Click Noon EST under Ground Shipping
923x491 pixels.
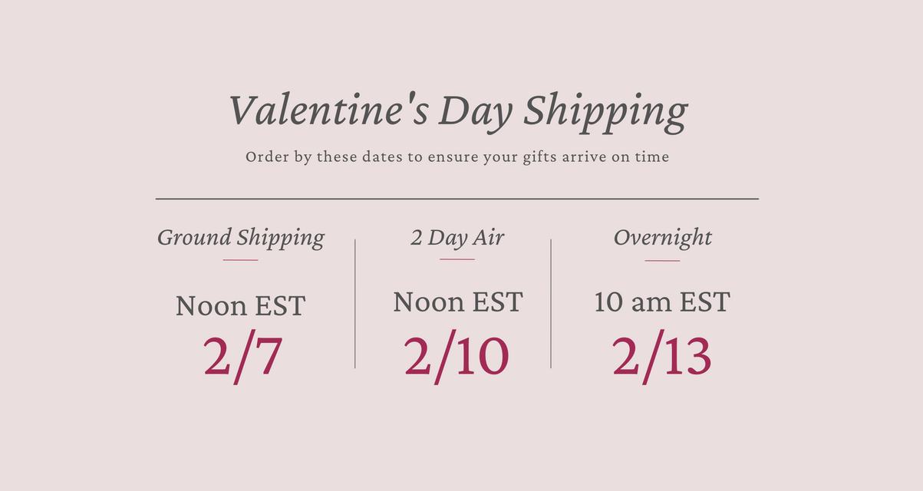240,306
